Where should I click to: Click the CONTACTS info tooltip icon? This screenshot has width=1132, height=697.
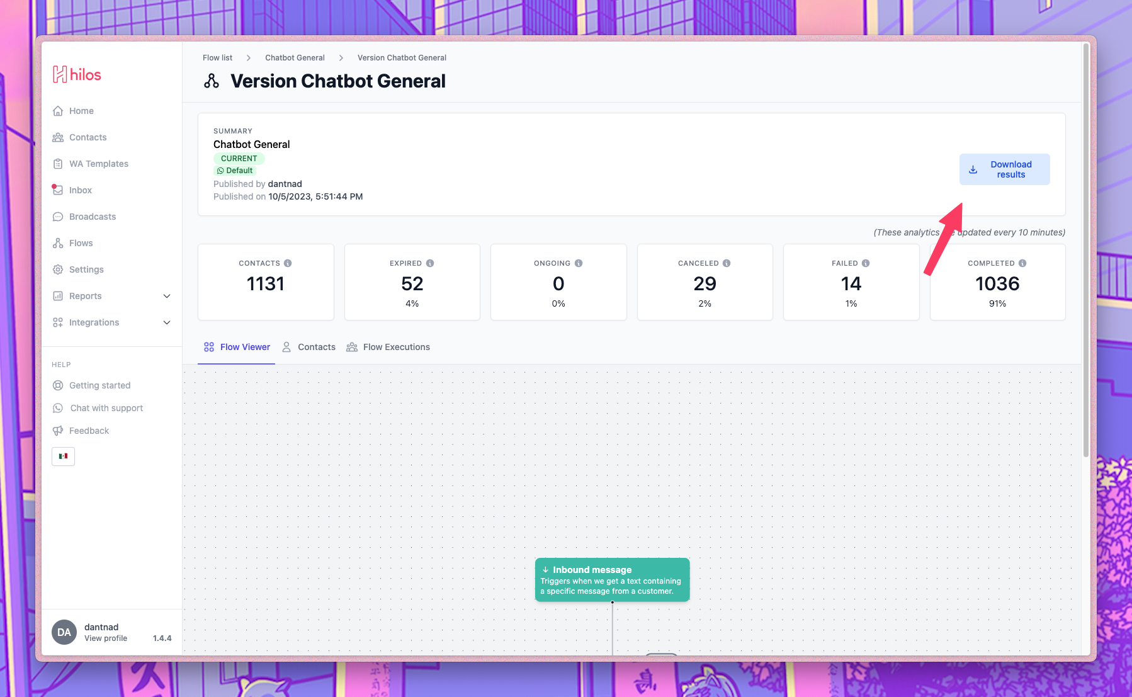[x=289, y=263]
